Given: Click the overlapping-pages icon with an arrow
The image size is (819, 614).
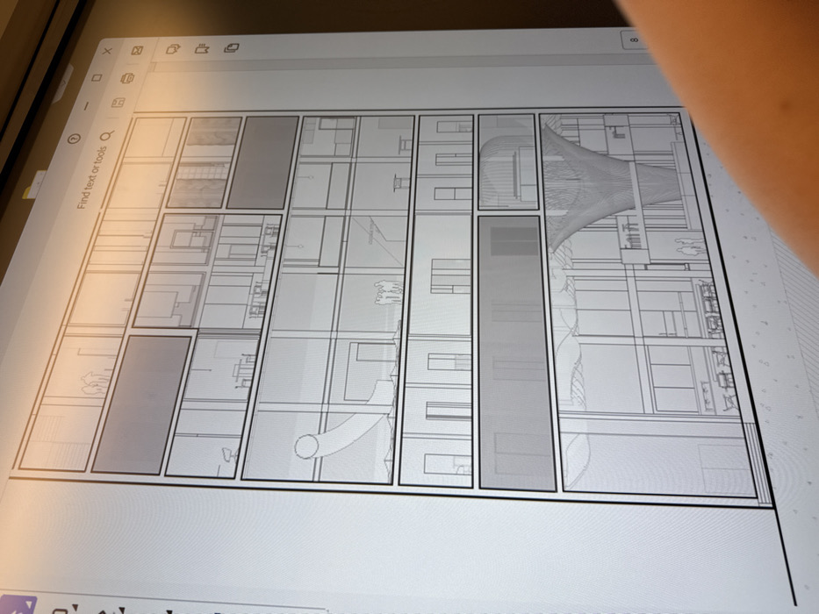Looking at the screenshot, I should pos(173,49).
